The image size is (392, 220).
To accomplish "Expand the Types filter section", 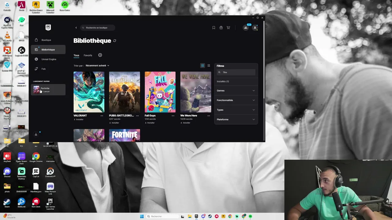I will (236, 110).
